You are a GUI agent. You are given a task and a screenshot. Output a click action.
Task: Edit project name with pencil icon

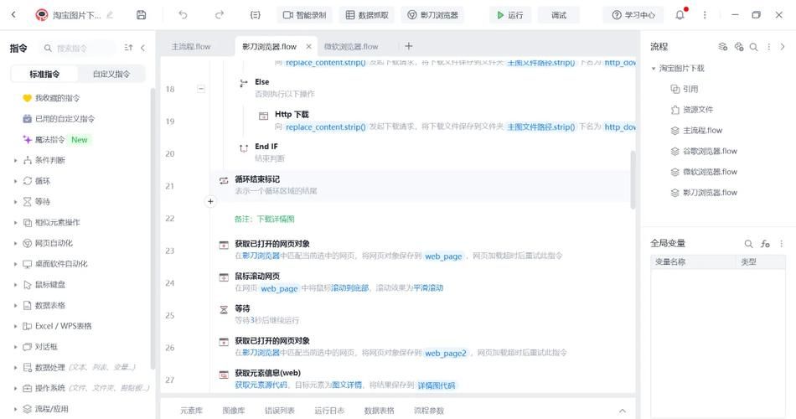coord(110,15)
